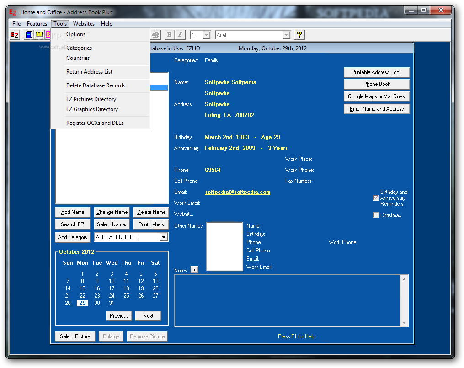Go to Previous calendar month
Viewport: 464px width, 368px height.
(119, 315)
